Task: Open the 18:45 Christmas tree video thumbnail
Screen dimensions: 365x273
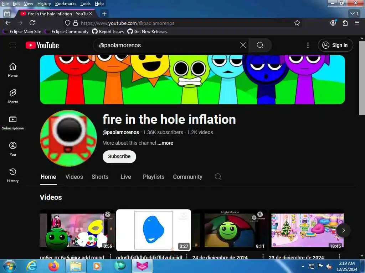Action: [306, 230]
